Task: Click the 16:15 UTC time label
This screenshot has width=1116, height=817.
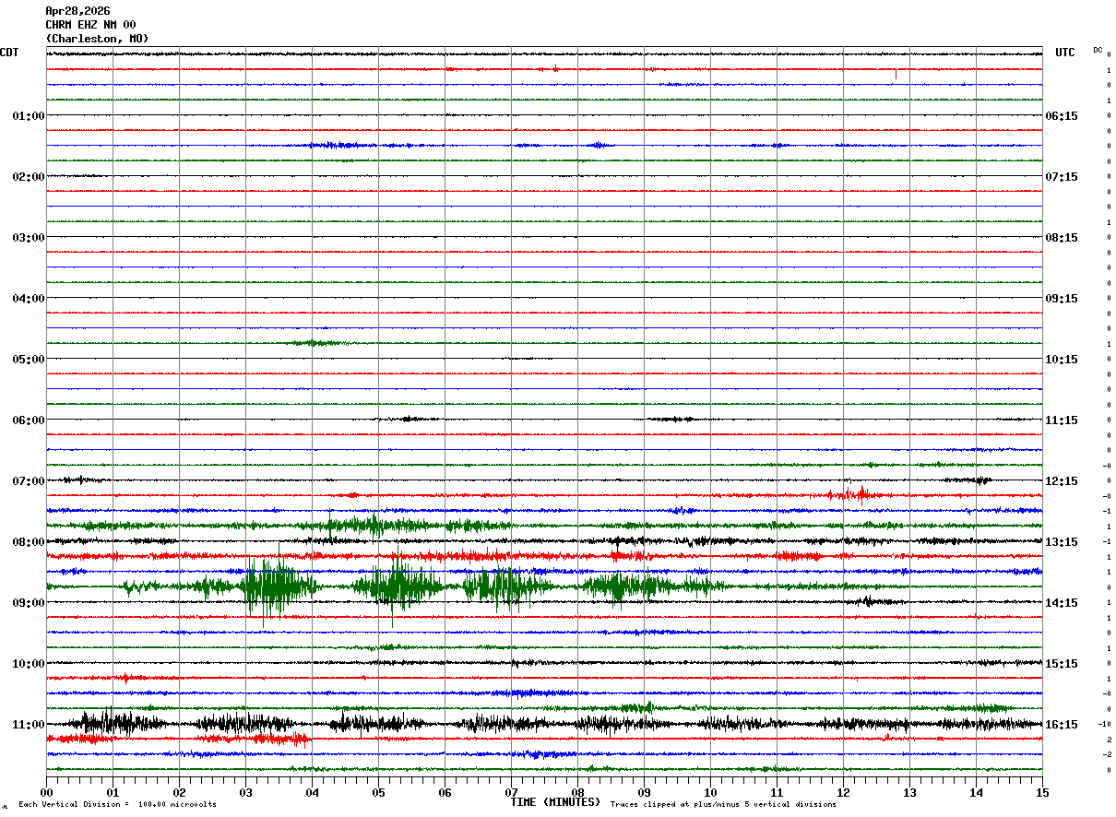Action: tap(1062, 725)
